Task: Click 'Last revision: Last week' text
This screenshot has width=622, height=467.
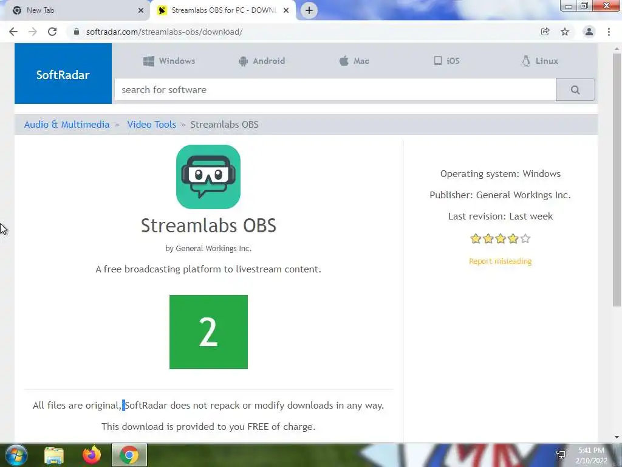Action: (501, 216)
